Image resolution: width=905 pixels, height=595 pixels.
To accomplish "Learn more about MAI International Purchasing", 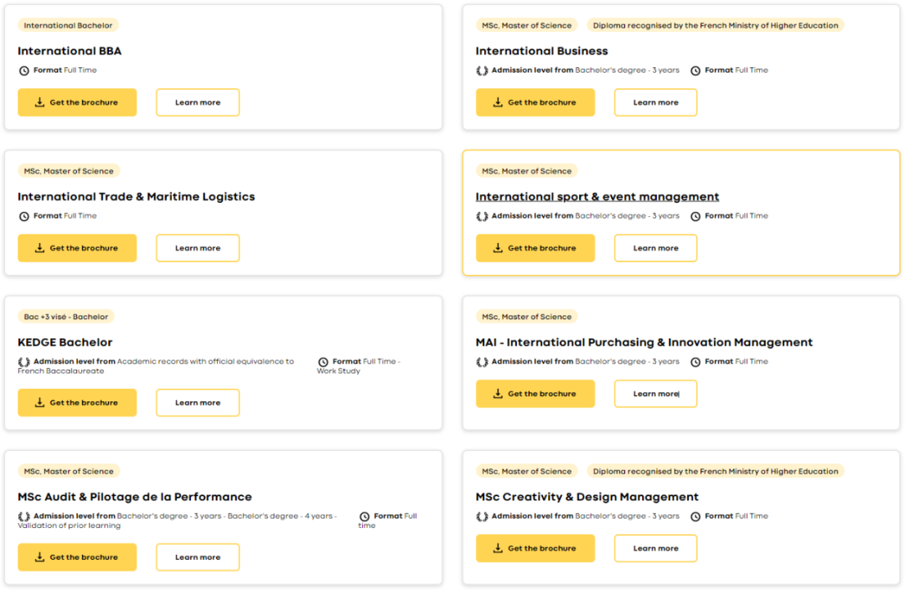I will pyautogui.click(x=655, y=394).
